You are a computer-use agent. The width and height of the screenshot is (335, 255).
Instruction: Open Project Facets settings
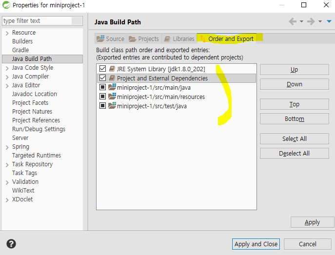tap(30, 103)
